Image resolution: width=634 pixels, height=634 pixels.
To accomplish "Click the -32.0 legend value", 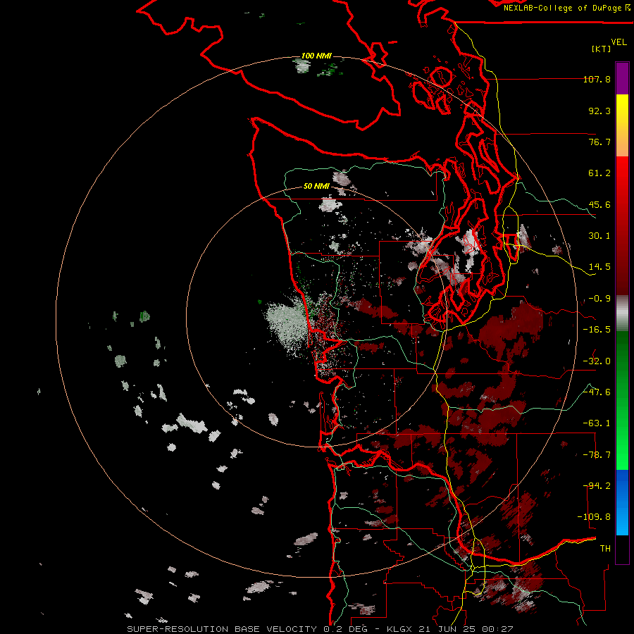I will coord(597,361).
